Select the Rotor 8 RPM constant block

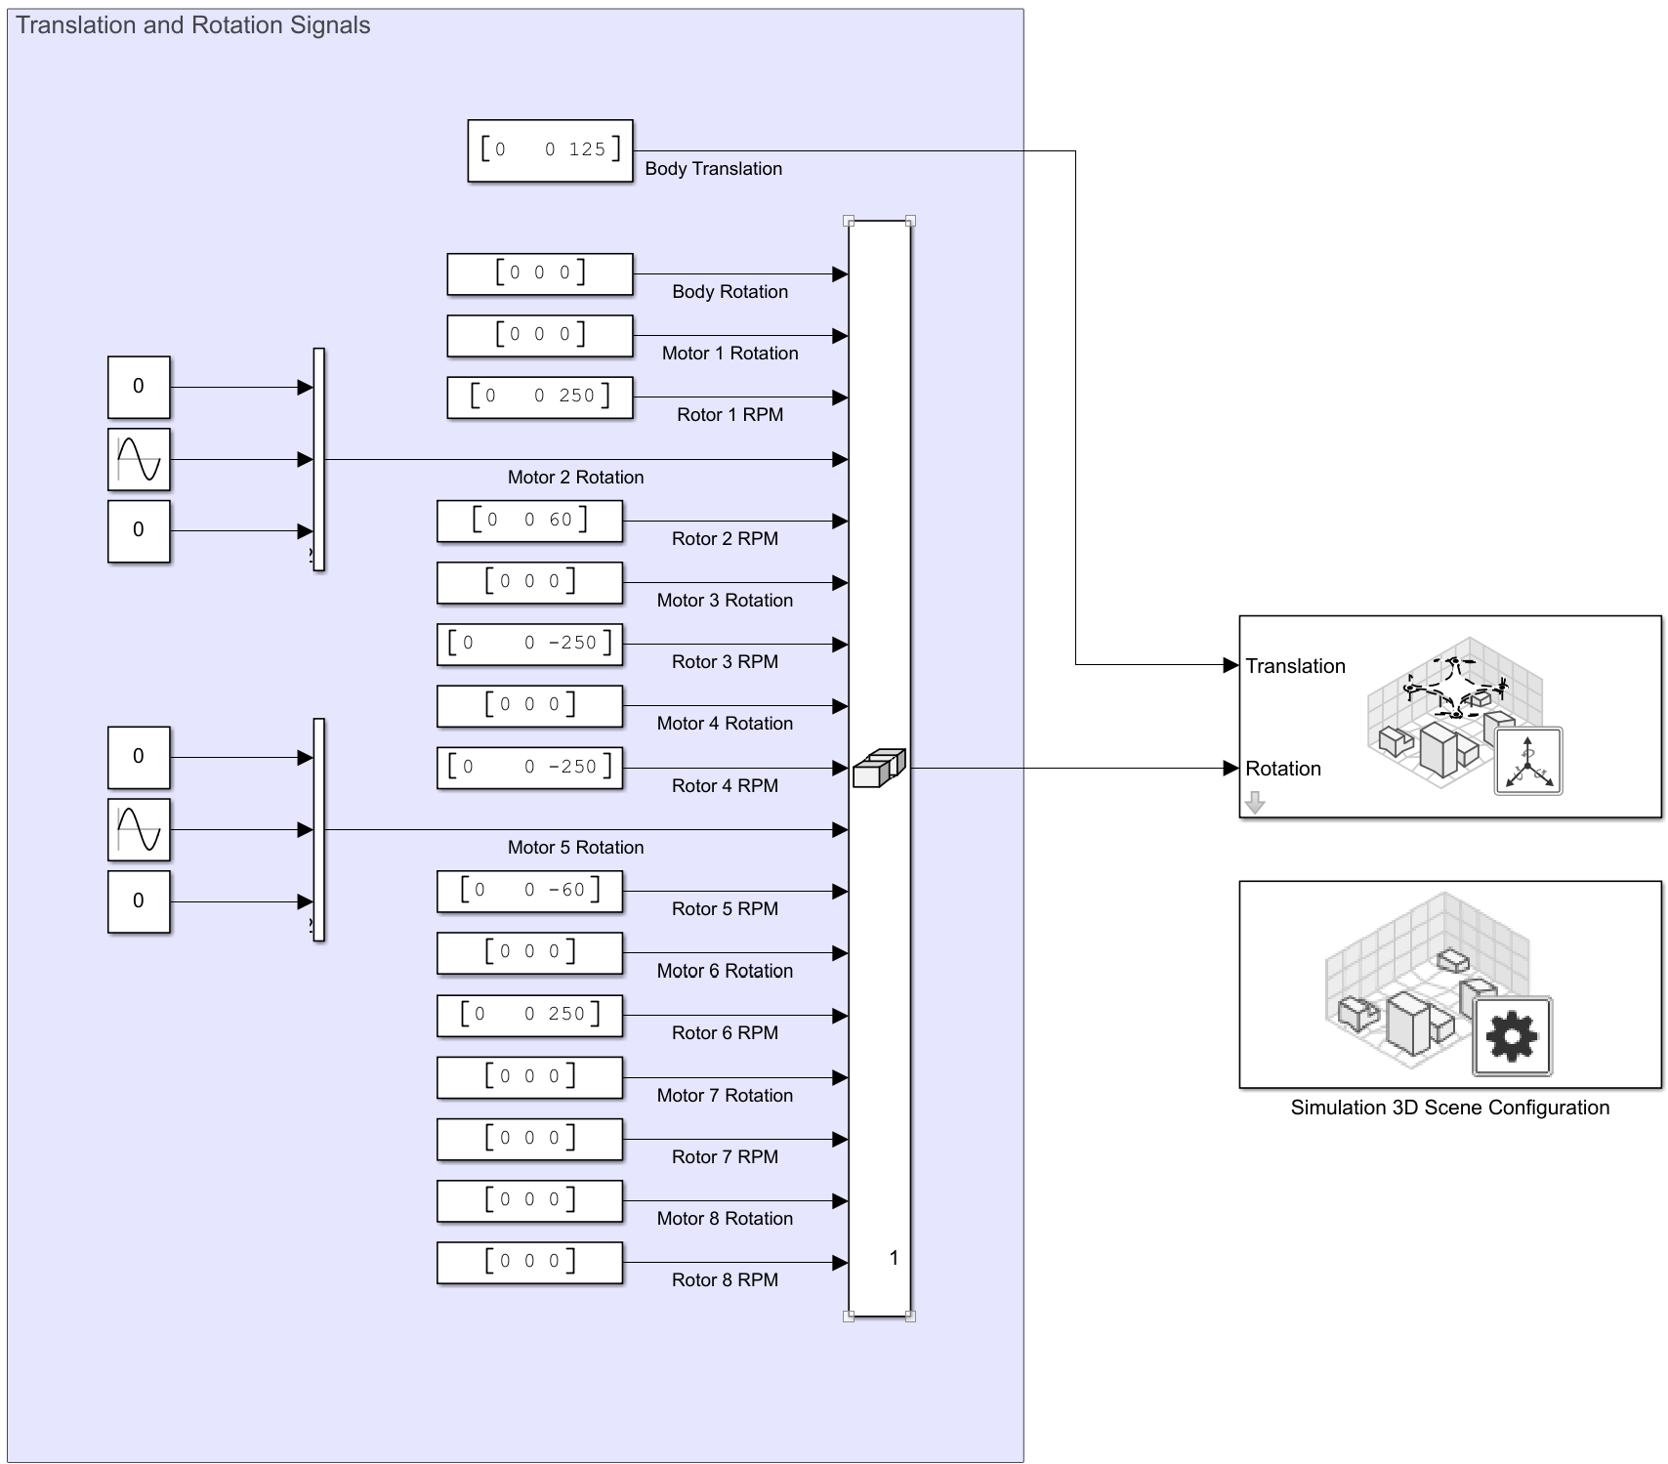click(x=528, y=1262)
